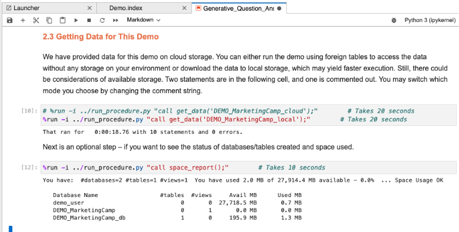Click the Save notebook icon

click(10, 20)
